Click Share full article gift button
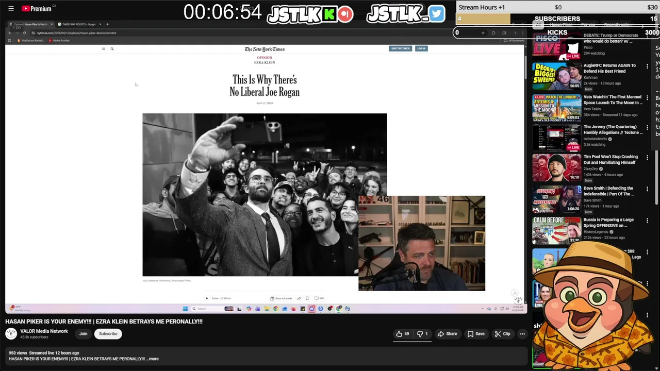660x371 pixels. click(x=281, y=298)
